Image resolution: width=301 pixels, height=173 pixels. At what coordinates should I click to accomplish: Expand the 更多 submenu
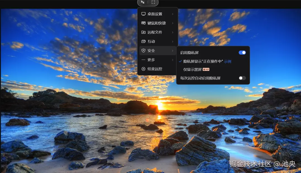point(152,60)
